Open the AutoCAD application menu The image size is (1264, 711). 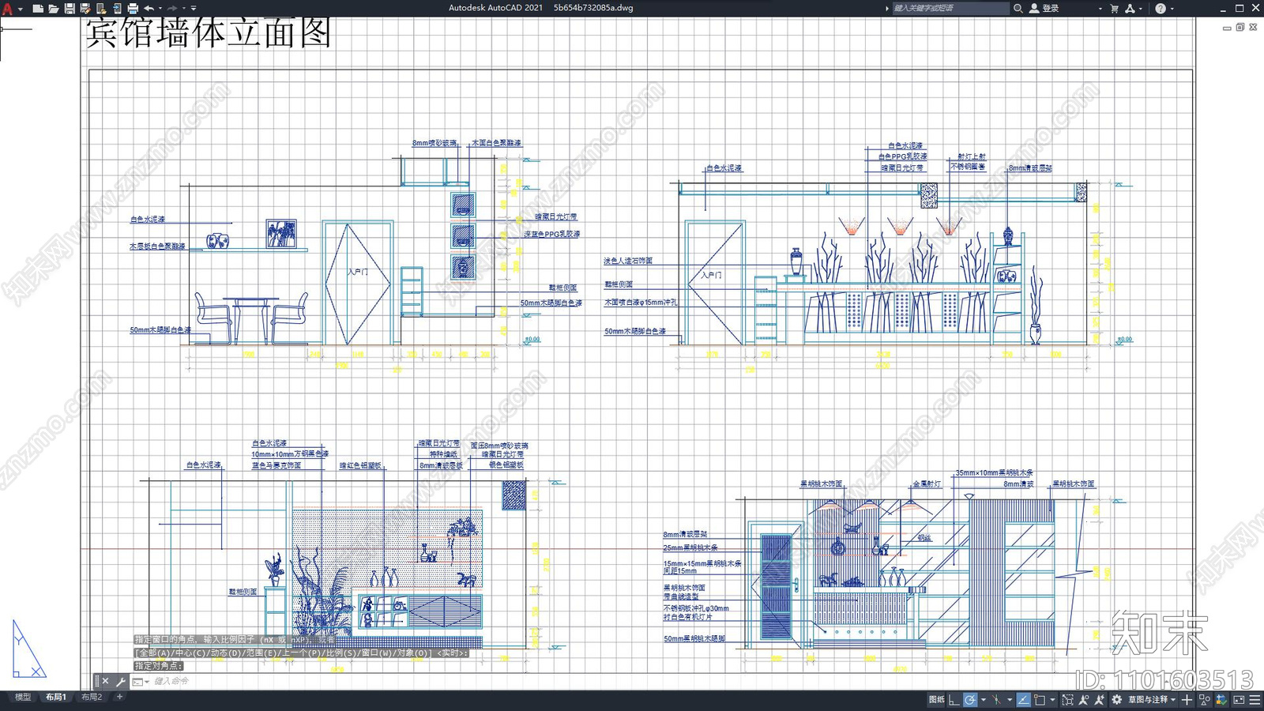[x=8, y=8]
